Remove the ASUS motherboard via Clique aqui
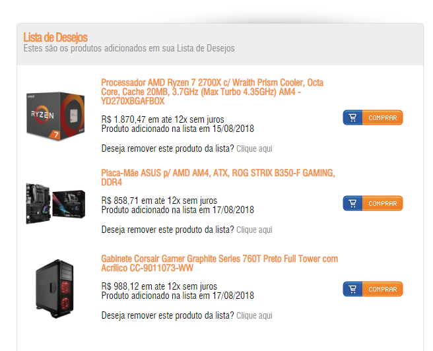Screen dimensions: 433x351 pos(254,230)
